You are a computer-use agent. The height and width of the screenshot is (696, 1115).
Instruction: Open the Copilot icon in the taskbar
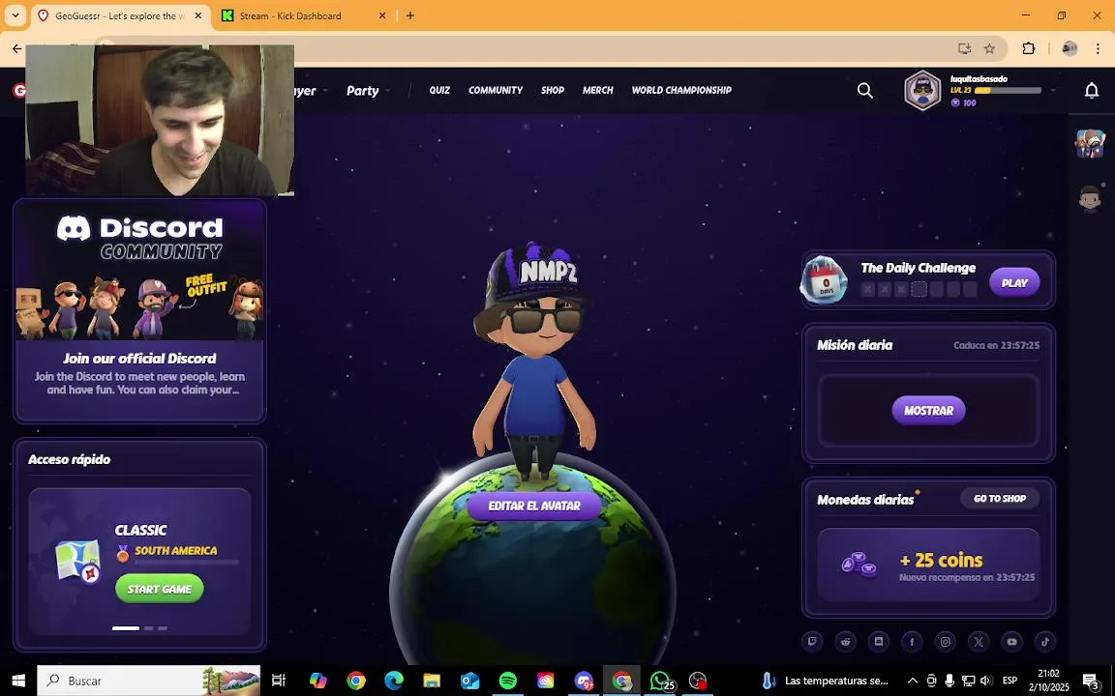(x=317, y=681)
